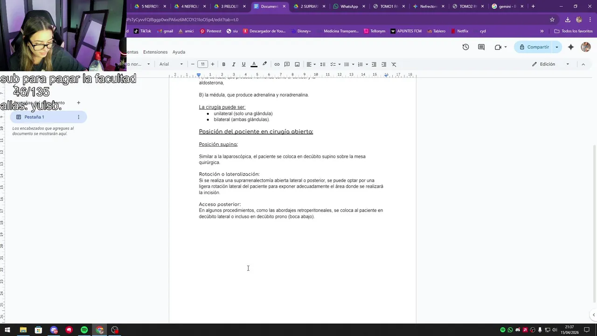Start a video call from the camera icon
This screenshot has width=597, height=336.
[498, 47]
